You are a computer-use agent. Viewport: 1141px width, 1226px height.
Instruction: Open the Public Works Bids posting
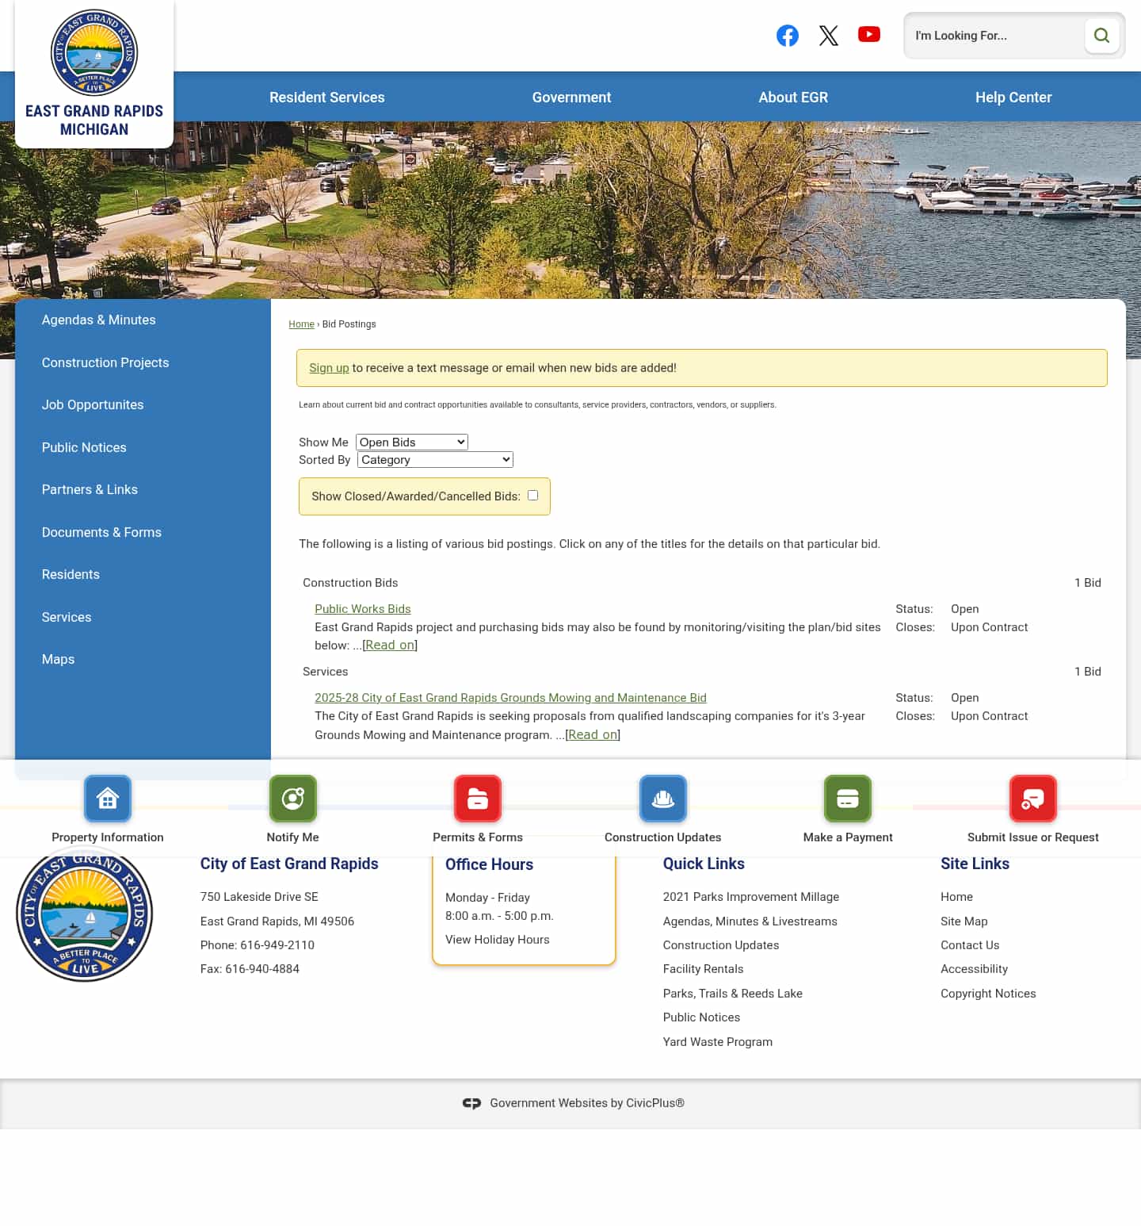(363, 609)
